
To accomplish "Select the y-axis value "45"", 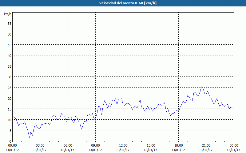I will click(x=10, y=45).
